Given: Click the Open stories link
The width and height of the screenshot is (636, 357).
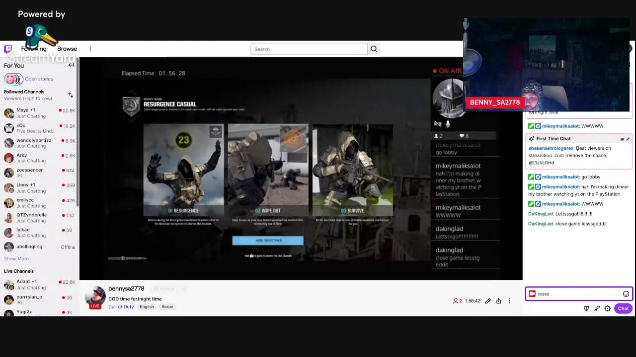Looking at the screenshot, I should pos(39,79).
